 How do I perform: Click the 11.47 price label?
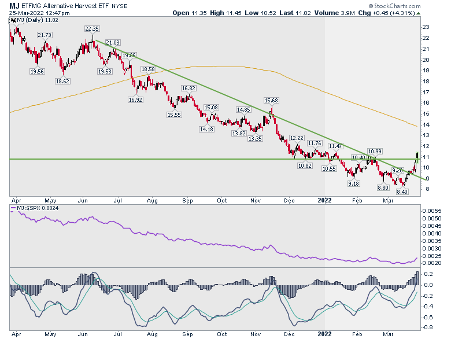point(335,146)
